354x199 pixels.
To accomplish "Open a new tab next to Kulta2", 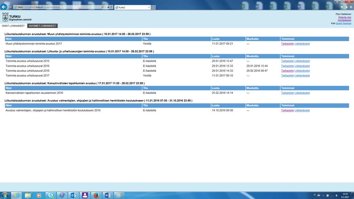I will click(153, 8).
